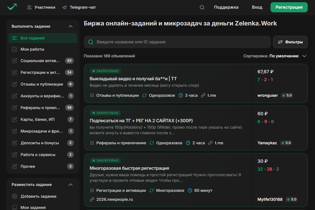The height and width of the screenshot is (210, 315).
Task: Click price 67,67 ₽ on first task
Action: [265, 72]
